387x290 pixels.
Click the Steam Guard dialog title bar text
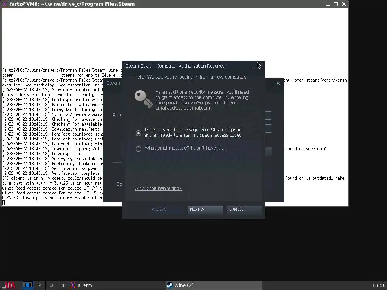pos(175,66)
